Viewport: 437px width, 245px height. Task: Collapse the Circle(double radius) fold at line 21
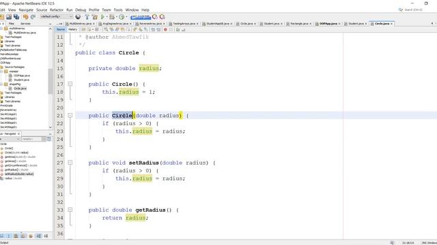pos(70,115)
